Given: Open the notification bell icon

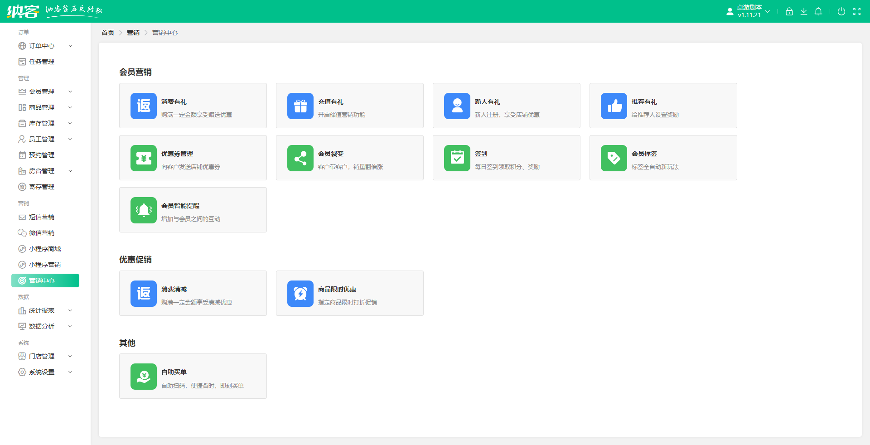Looking at the screenshot, I should 818,12.
